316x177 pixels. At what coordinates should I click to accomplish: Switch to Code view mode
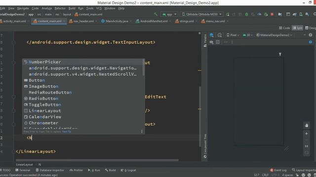[x=284, y=28]
